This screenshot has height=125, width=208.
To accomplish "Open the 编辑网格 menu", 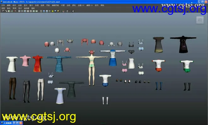I will coord(55,5).
